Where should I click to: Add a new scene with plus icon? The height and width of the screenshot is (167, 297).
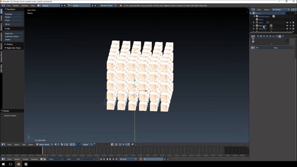[x=92, y=6]
